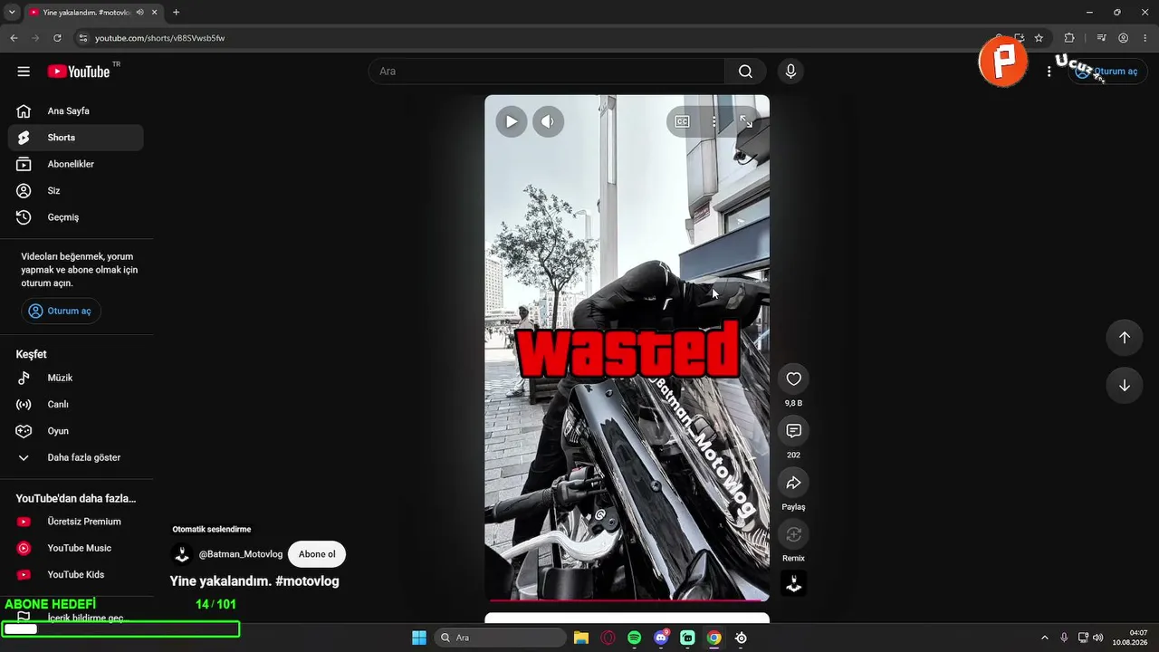The image size is (1159, 652).
Task: Open Discord from the taskbar
Action: (661, 638)
